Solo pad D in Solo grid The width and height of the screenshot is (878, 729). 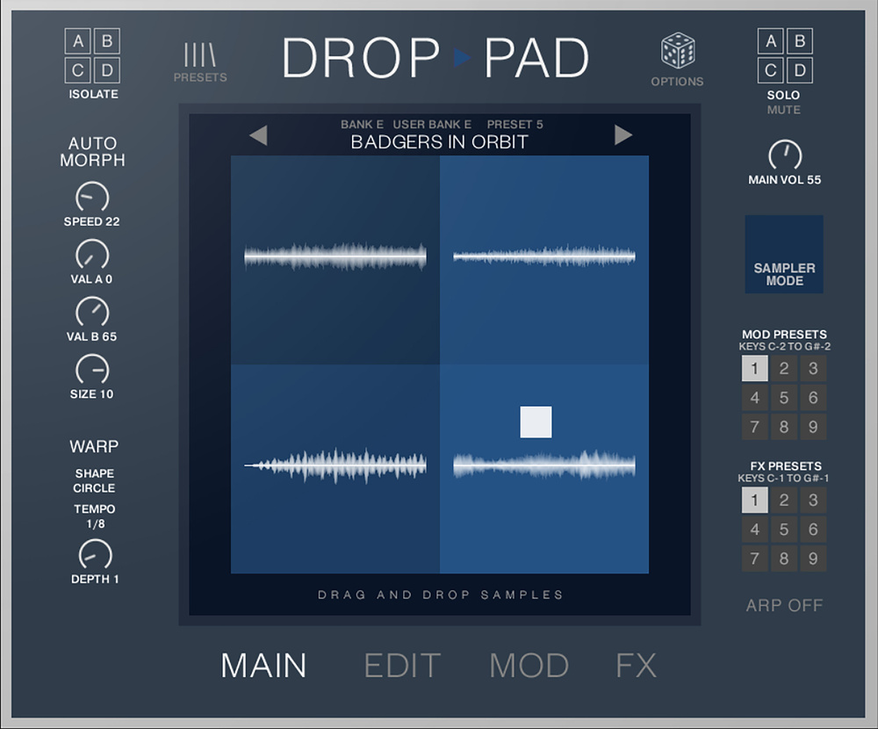(799, 70)
